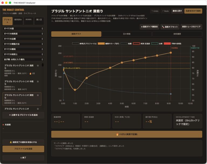The height and width of the screenshot is (164, 207).
Task: Click the DEVELOPMENT TIME 未設定 card
Action: tap(188, 121)
